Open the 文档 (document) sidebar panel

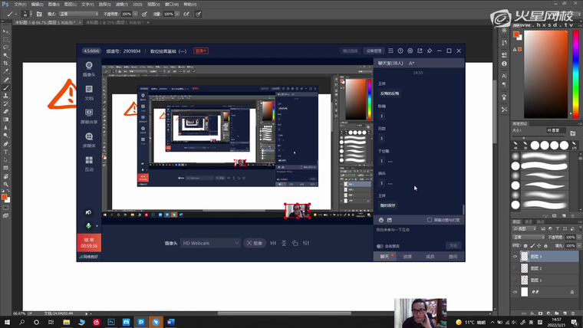point(89,93)
